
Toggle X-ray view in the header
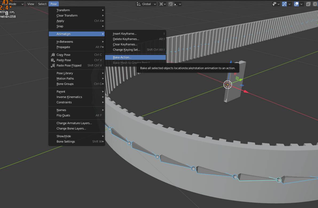pyautogui.click(x=308, y=4)
